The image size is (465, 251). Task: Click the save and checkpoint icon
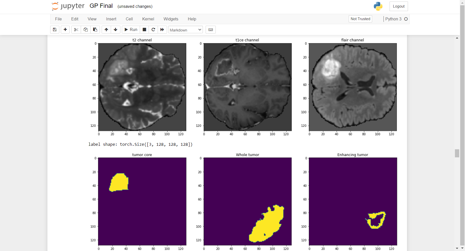(55, 30)
